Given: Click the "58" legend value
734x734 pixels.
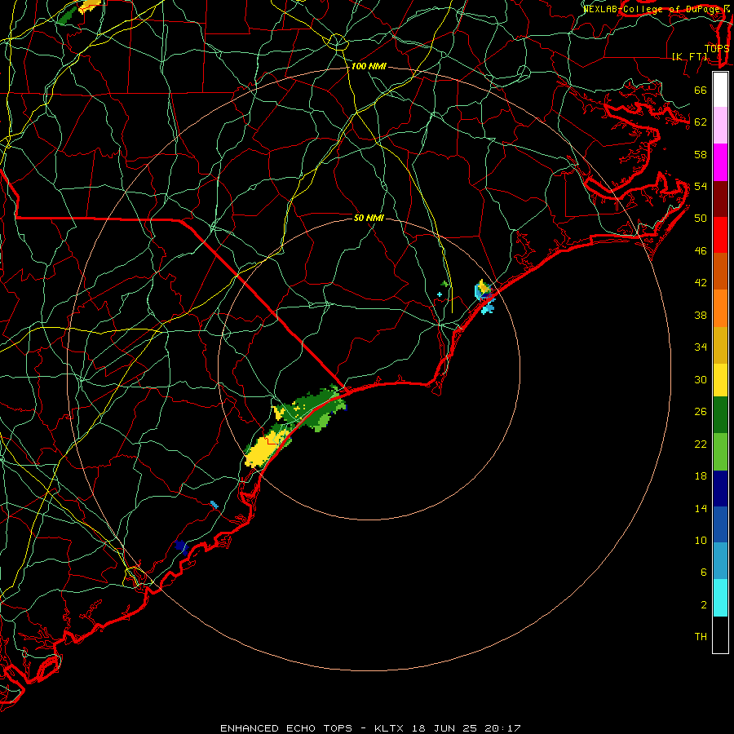Looking at the screenshot, I should click(x=701, y=154).
